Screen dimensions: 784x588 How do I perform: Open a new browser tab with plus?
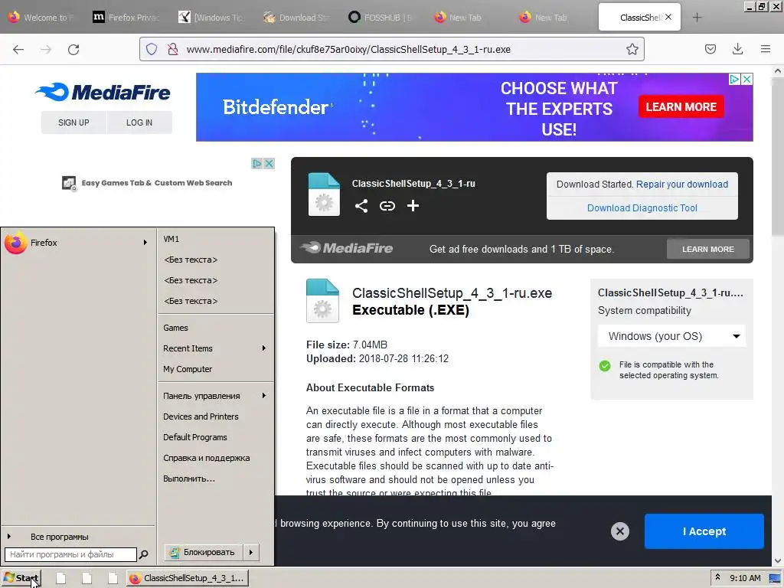tap(697, 18)
